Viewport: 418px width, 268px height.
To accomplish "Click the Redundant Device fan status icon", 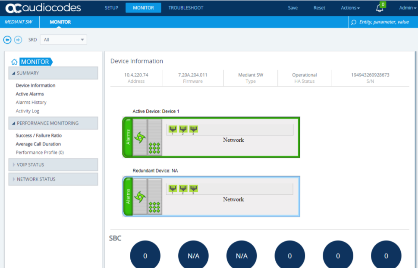I will [140, 197].
